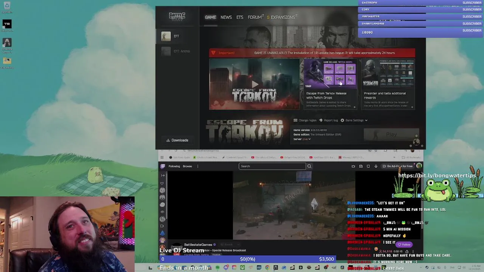Switch to the ETS tab
The width and height of the screenshot is (484, 272).
click(x=240, y=17)
